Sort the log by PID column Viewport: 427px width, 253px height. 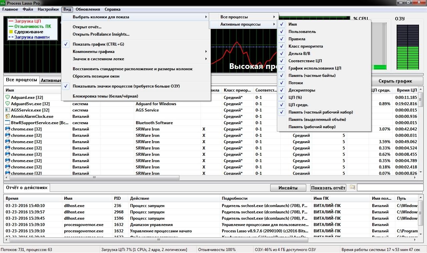(120, 198)
